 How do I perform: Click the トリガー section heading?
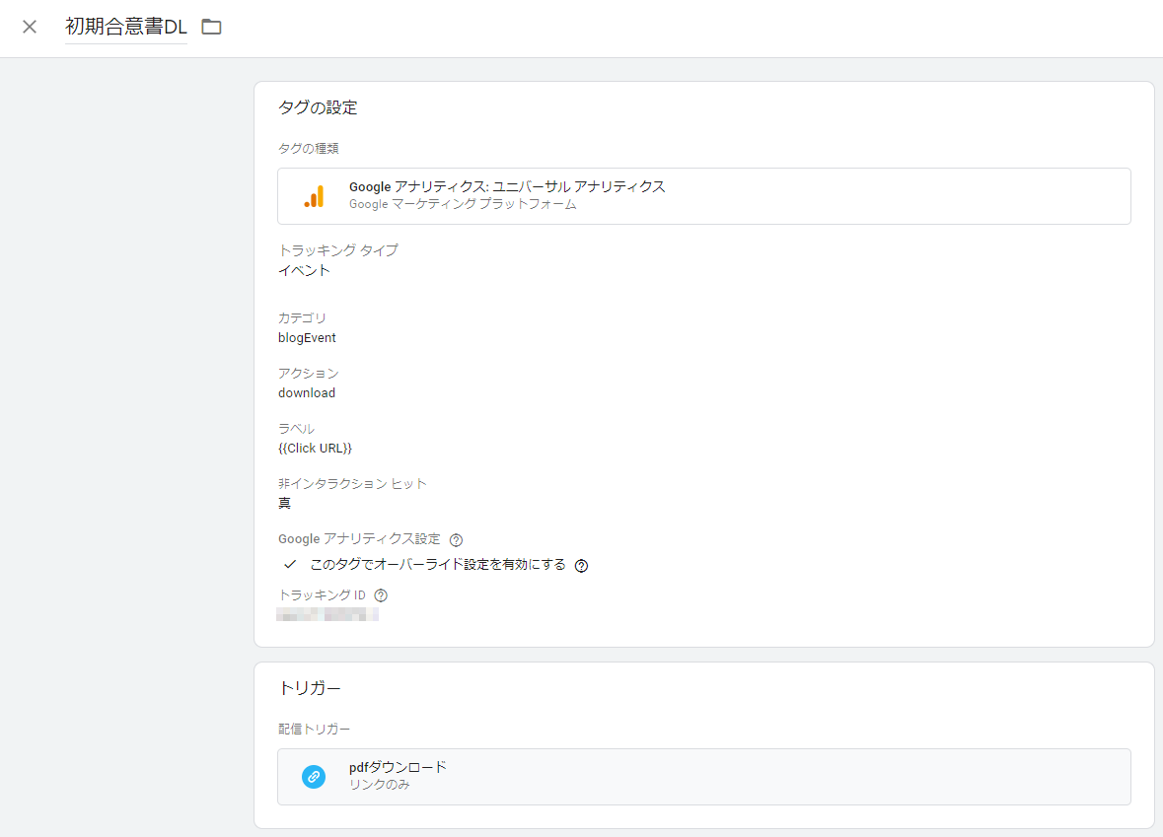(310, 688)
